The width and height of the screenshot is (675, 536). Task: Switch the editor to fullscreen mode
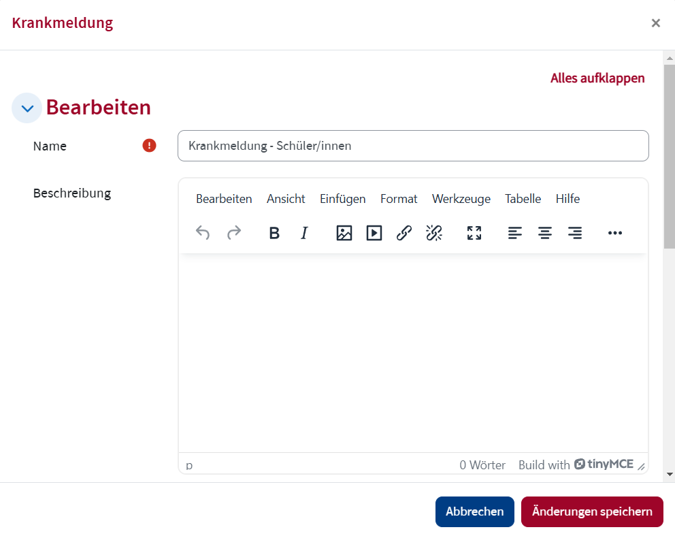[x=474, y=232]
